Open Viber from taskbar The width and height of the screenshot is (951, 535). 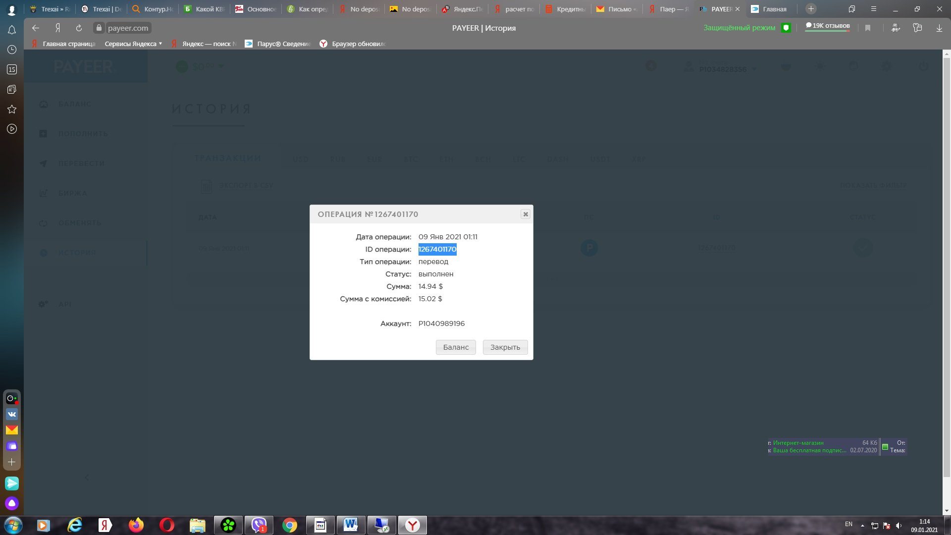259,525
